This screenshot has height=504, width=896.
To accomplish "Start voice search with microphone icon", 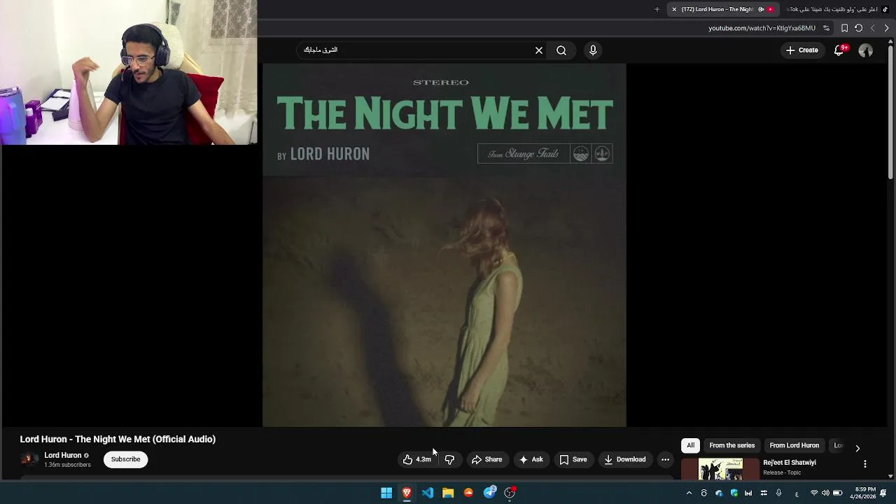I will [x=593, y=50].
